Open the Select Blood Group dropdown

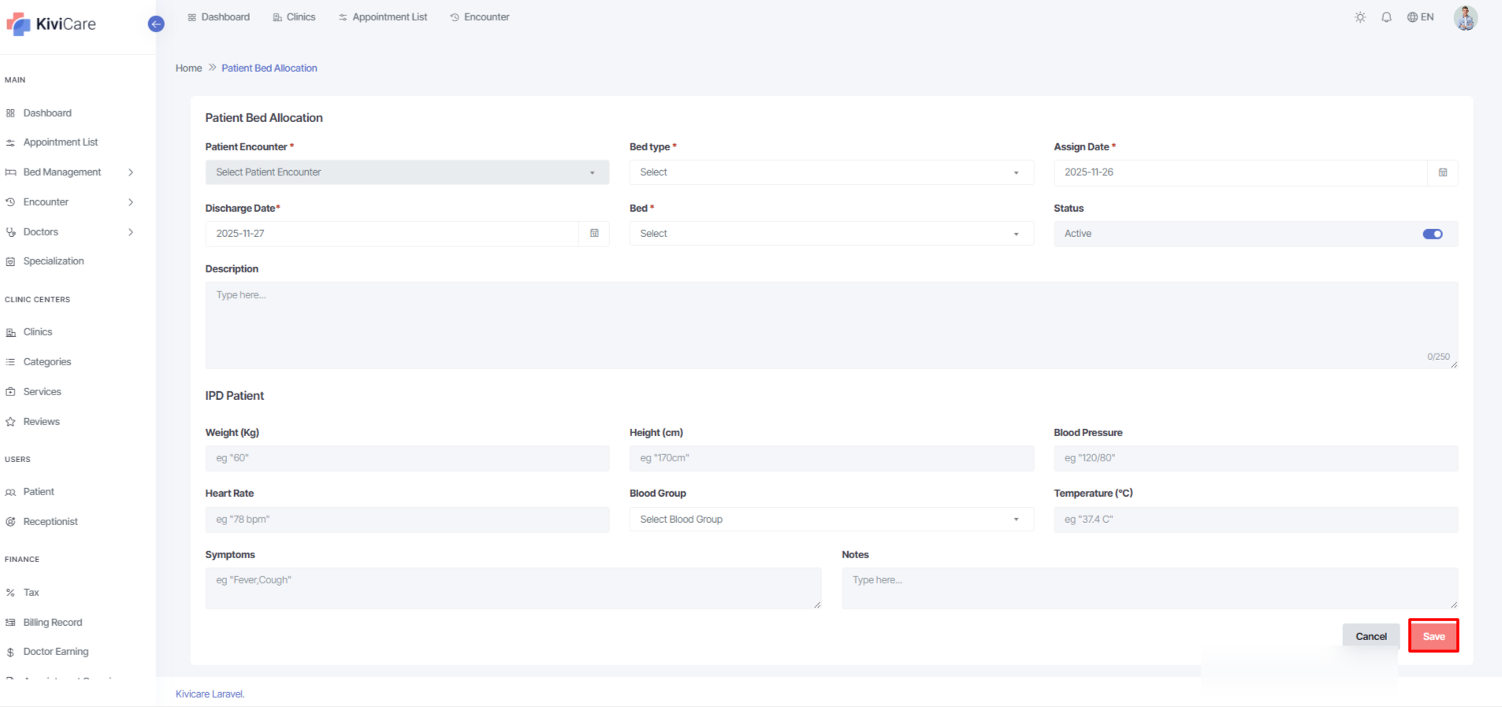(831, 520)
